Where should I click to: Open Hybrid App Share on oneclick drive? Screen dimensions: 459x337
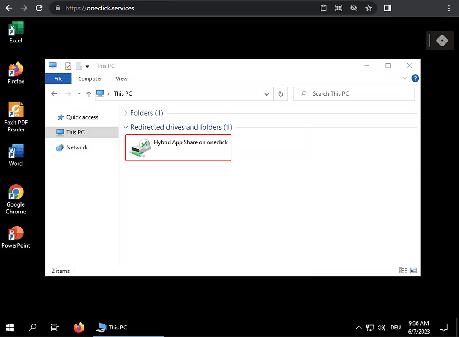tap(178, 147)
